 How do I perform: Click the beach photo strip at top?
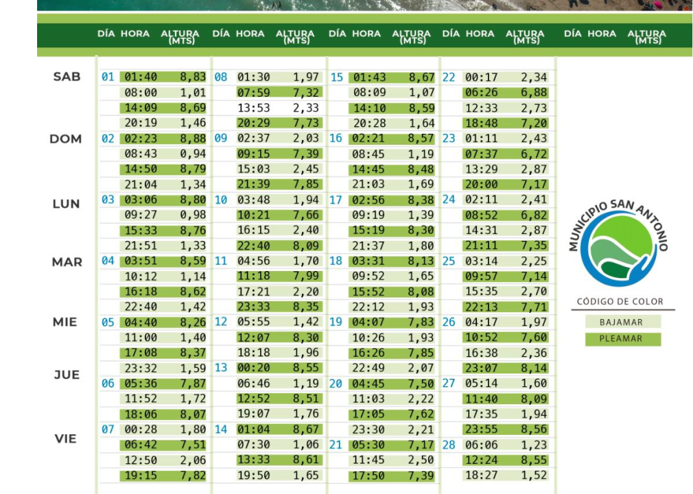(364, 5)
